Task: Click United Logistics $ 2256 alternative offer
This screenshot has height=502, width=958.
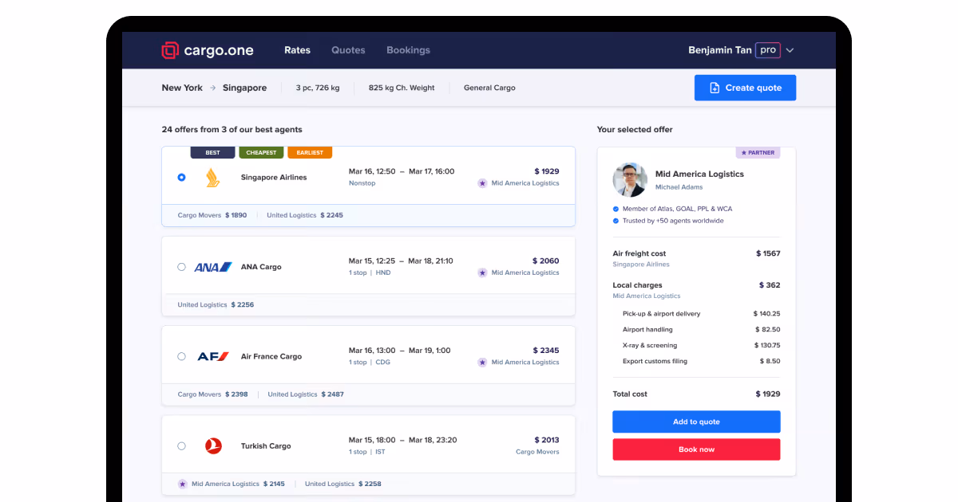Action: [x=216, y=304]
